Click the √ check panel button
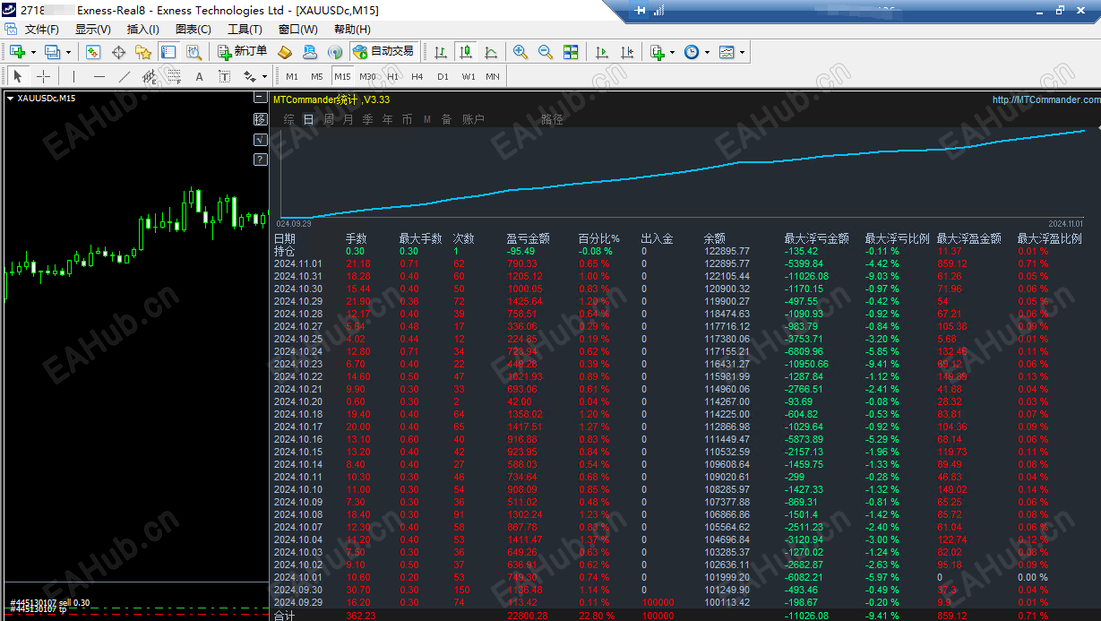The width and height of the screenshot is (1101, 621). (x=260, y=139)
